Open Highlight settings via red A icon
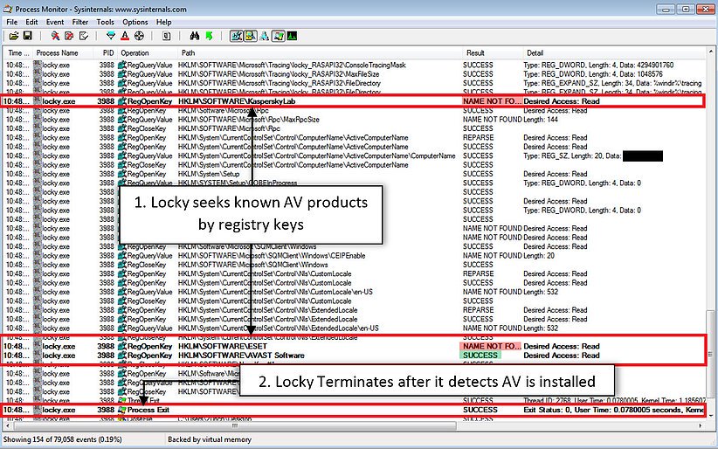This screenshot has width=718, height=449. (x=125, y=36)
